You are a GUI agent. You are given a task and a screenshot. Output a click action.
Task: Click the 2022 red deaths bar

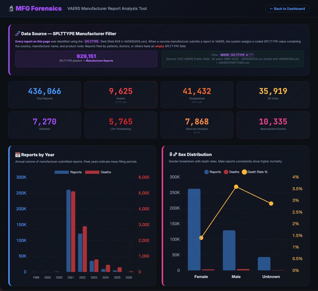pyautogui.click(x=85, y=249)
